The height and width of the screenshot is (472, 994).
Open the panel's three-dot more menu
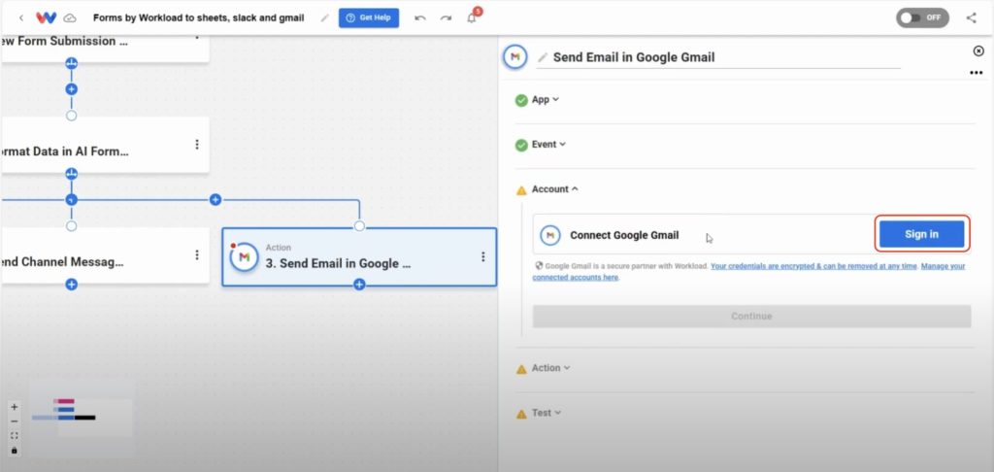click(977, 73)
